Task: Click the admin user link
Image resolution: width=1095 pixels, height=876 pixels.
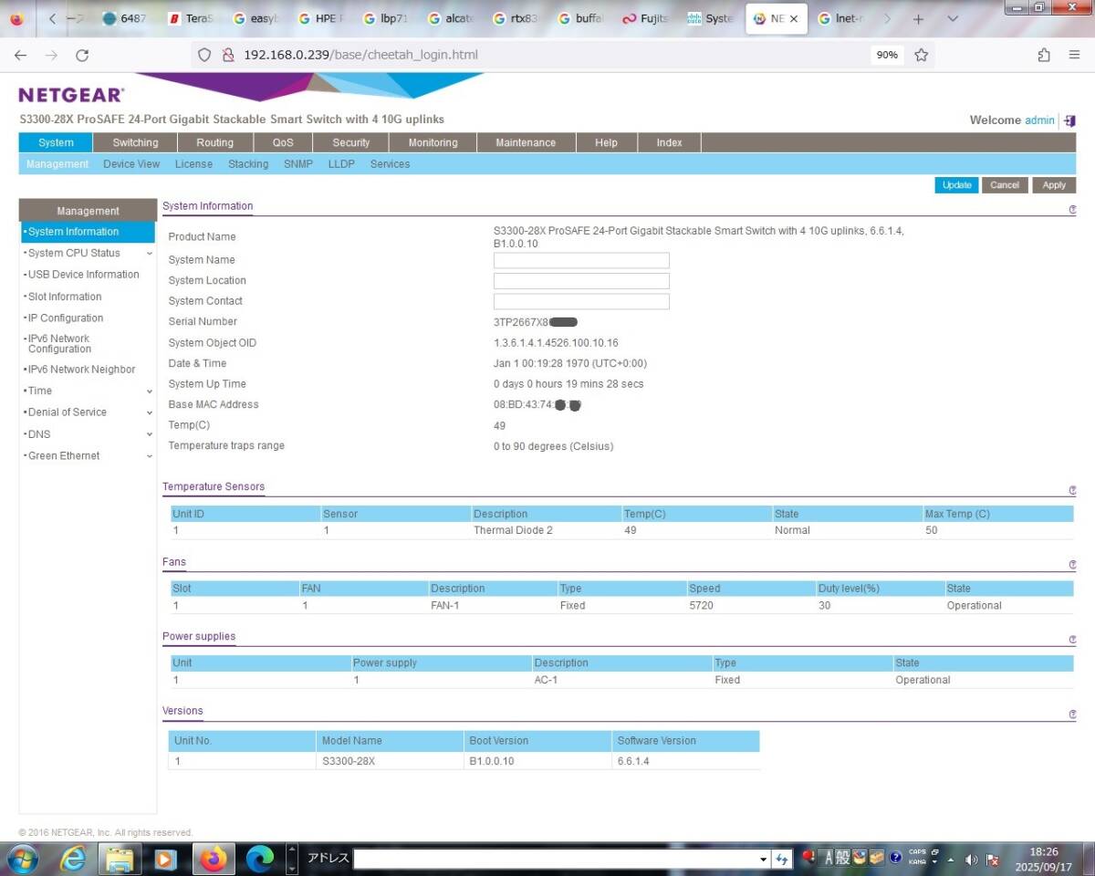Action: (1039, 120)
